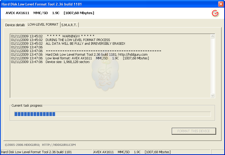
Task: Click the ALL DATA WILL BE ERASED line
Action: pos(85,43)
